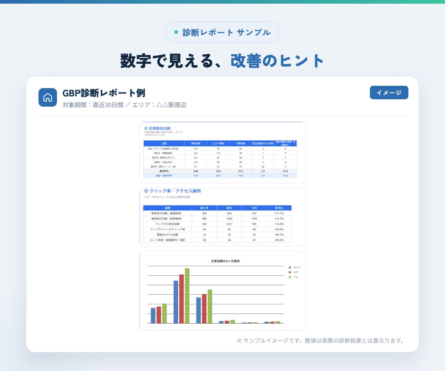The width and height of the screenshot is (445, 371).
Task: Click the 自店（サンプル珈琲店 渋谷店） row label
Action: click(x=163, y=149)
